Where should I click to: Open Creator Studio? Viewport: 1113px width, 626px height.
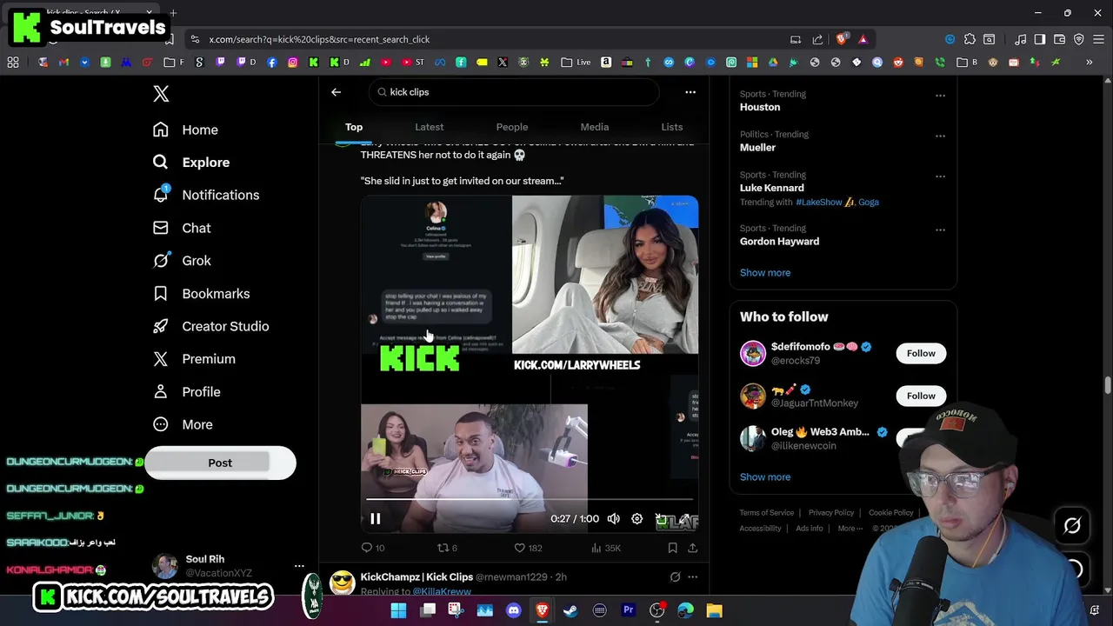(210, 326)
